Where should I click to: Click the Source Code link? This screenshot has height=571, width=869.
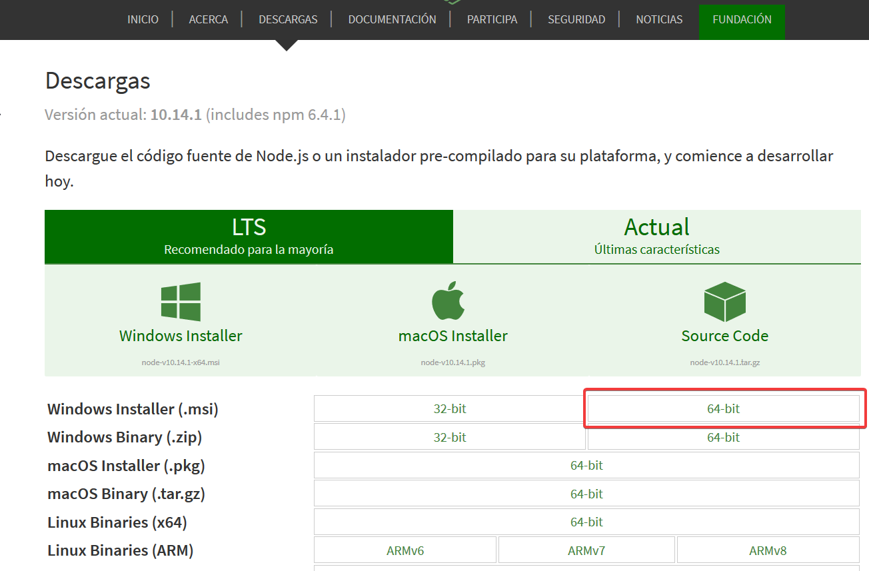[x=724, y=336]
